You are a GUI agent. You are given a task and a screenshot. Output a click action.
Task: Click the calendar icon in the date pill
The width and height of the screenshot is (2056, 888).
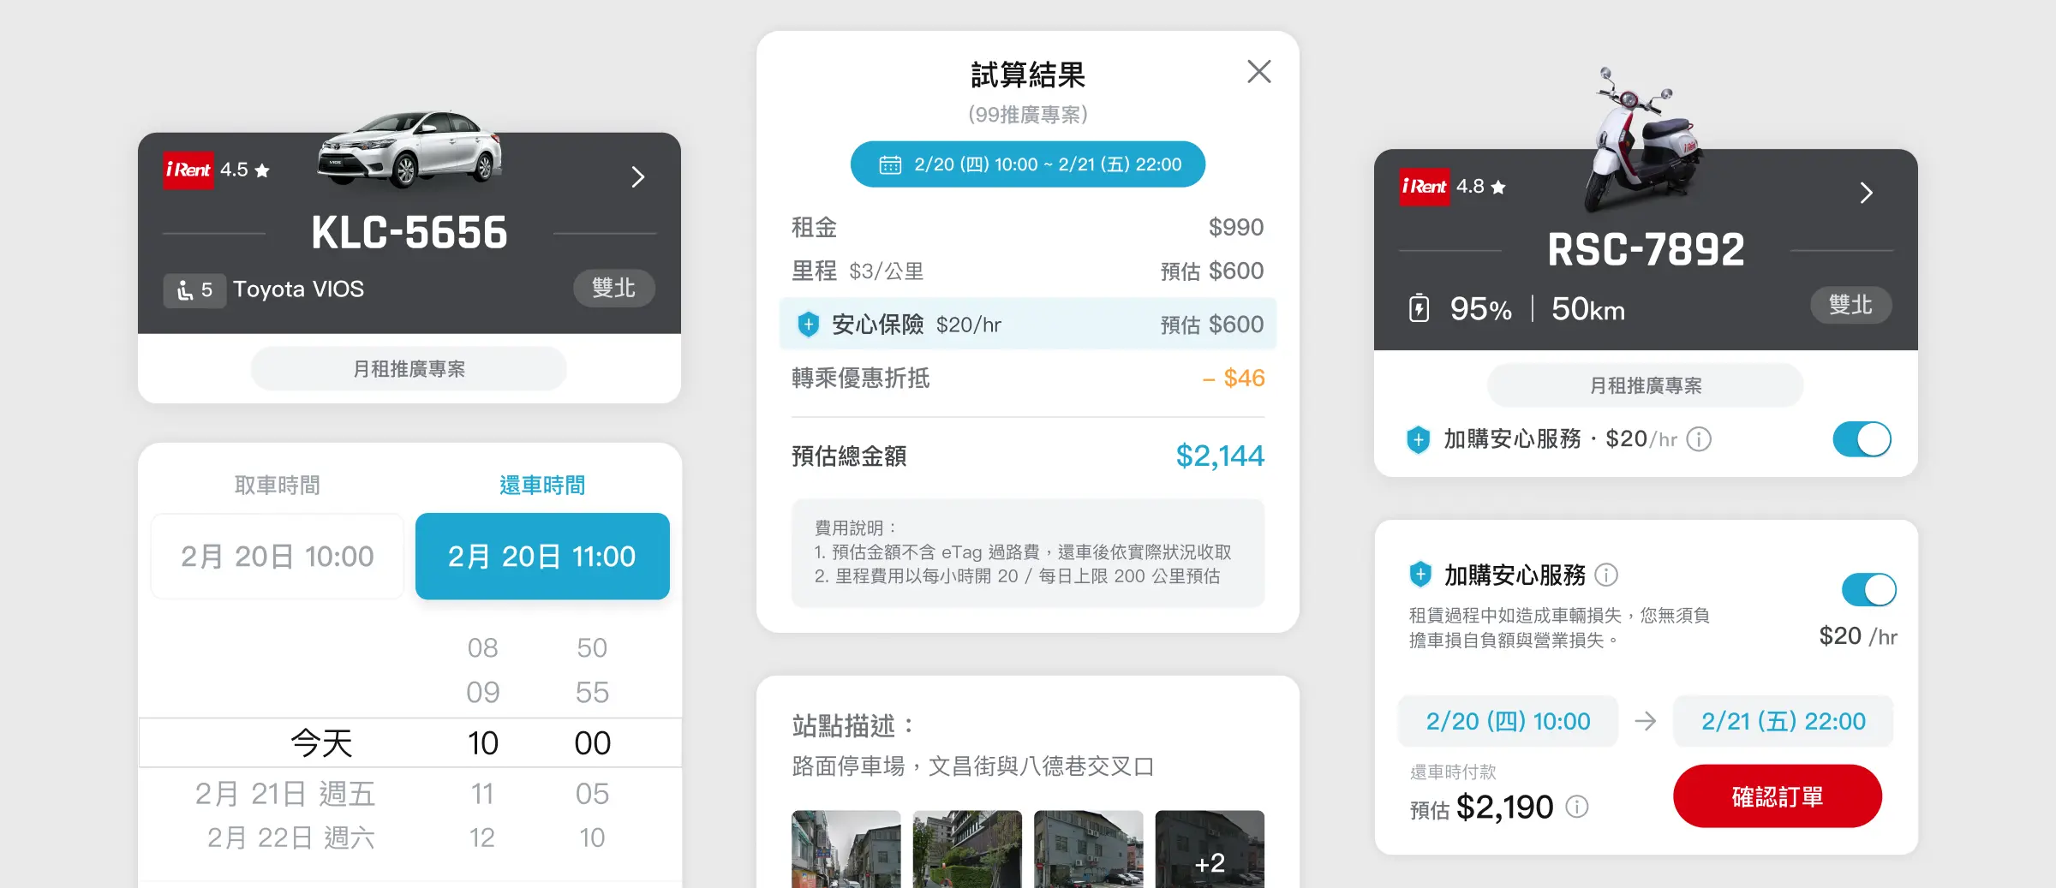point(890,164)
